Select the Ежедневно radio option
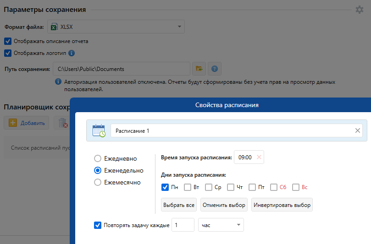 click(x=98, y=158)
